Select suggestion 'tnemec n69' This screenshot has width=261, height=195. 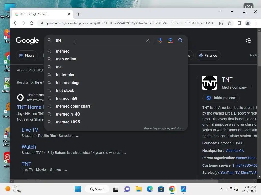pos(116,98)
